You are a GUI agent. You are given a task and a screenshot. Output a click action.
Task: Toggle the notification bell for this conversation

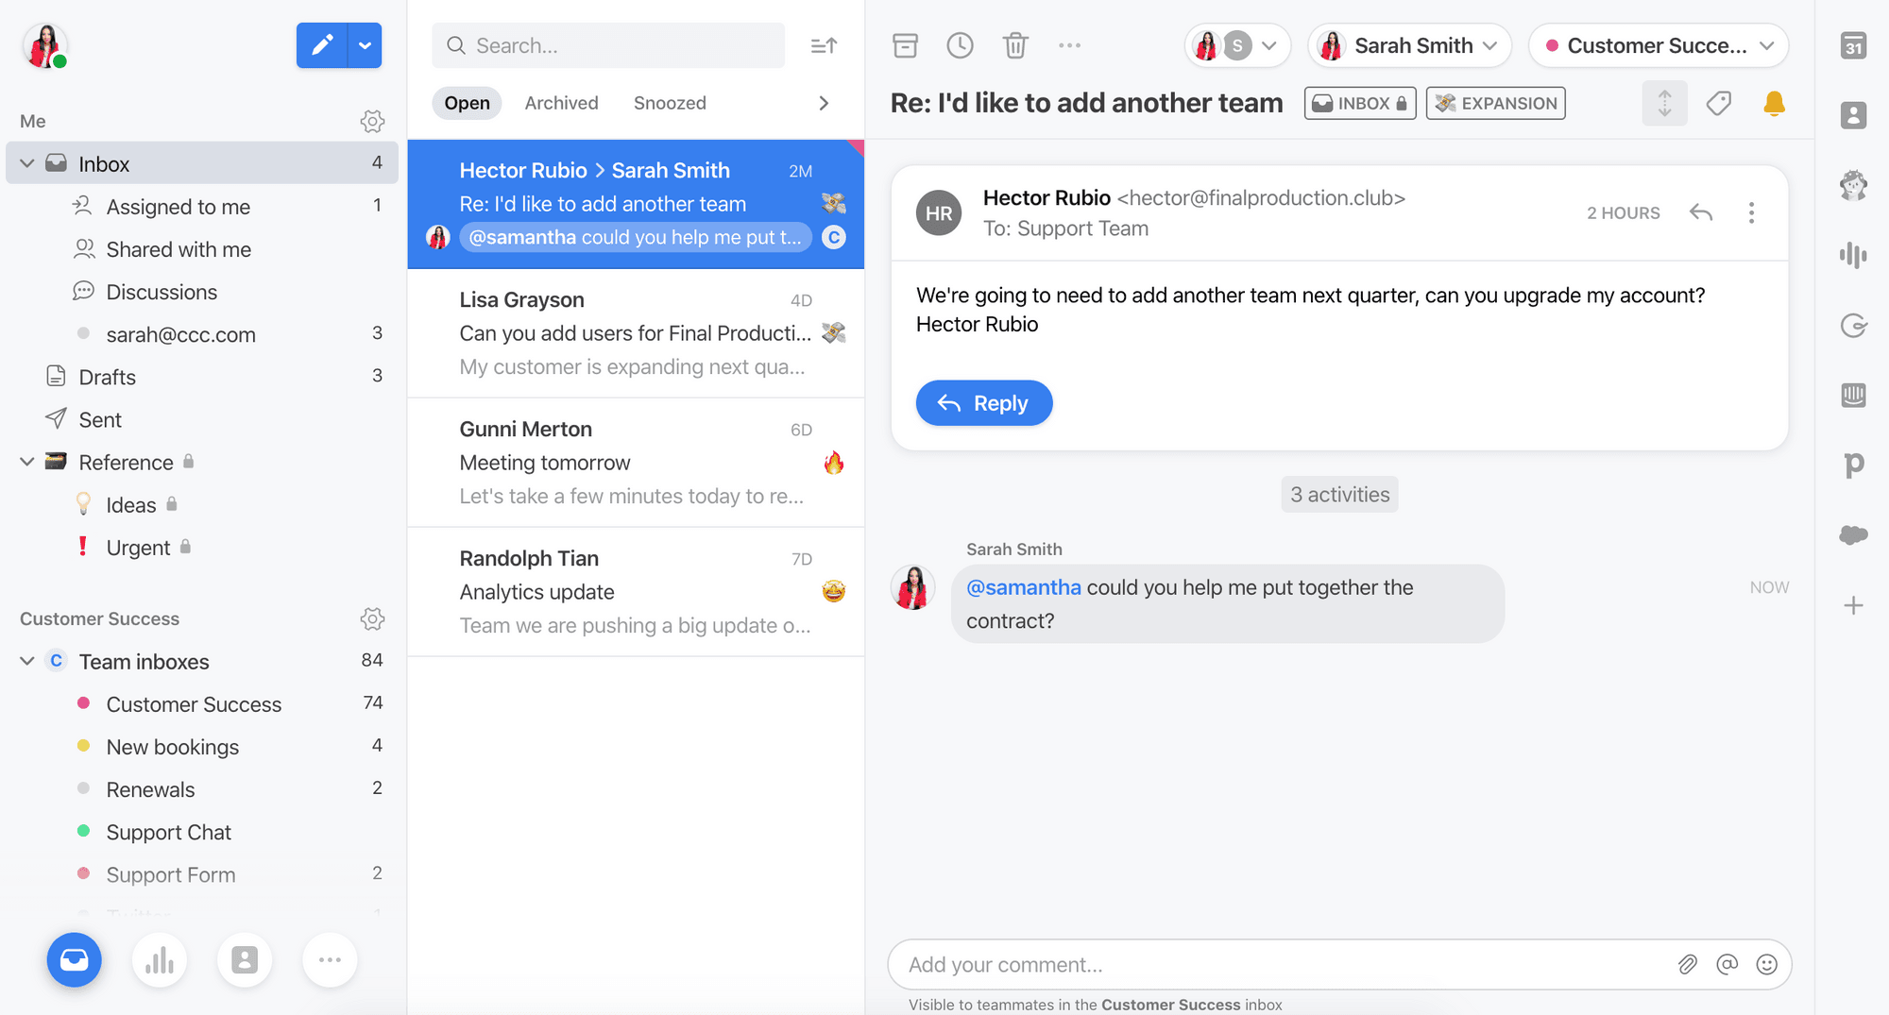pos(1774,103)
